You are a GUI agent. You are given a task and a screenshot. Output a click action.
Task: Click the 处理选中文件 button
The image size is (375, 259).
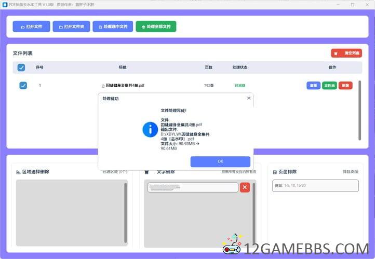pyautogui.click(x=113, y=26)
